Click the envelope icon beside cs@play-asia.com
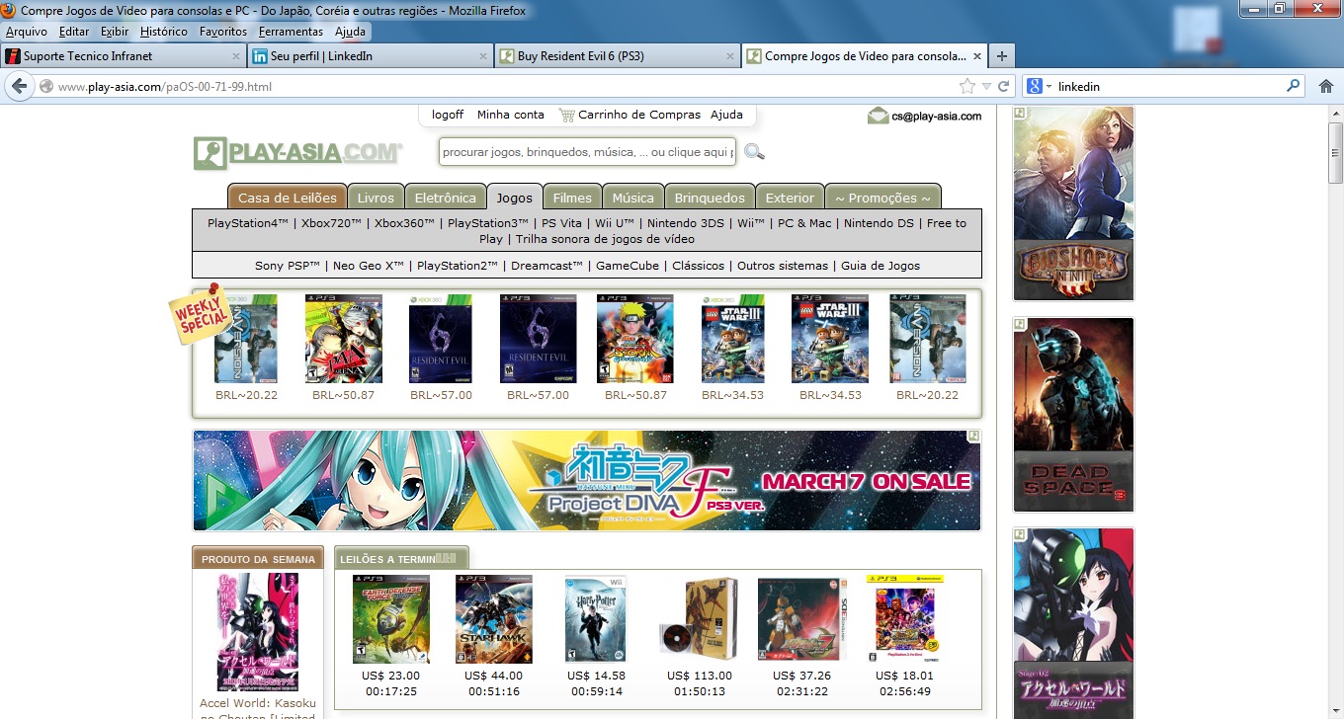Screen dimensions: 1344x719 pyautogui.click(x=878, y=116)
